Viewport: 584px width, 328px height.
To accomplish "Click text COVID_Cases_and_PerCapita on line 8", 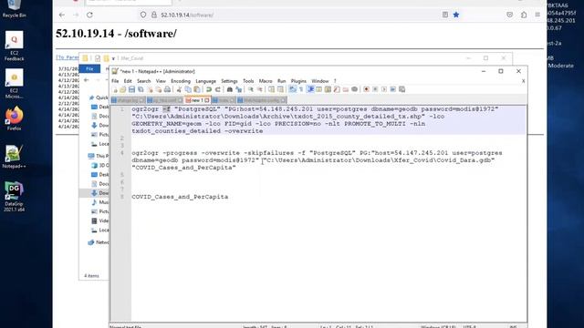I will [180, 197].
